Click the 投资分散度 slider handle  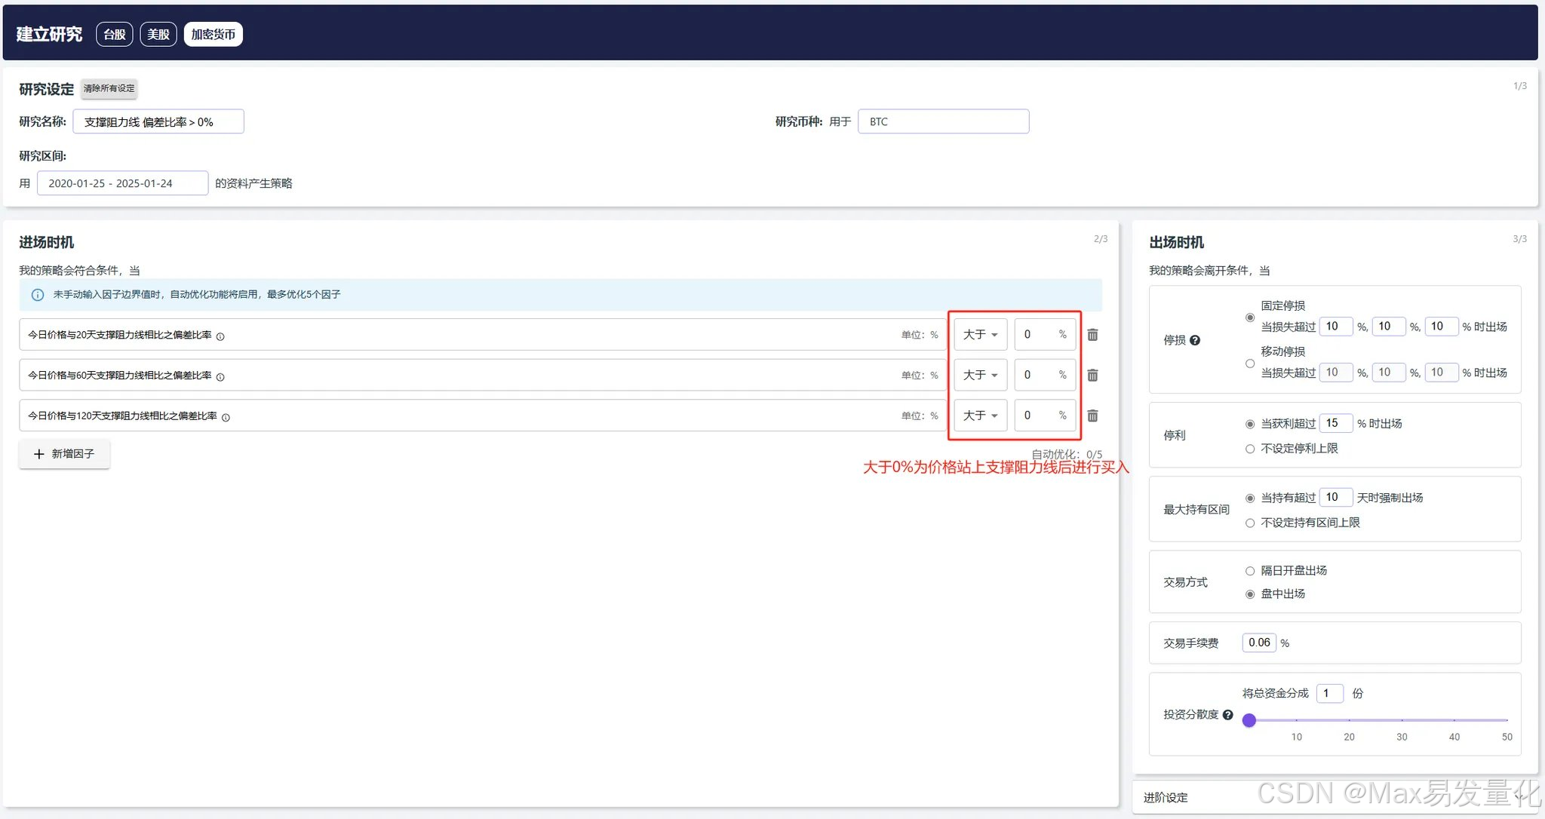pos(1249,720)
